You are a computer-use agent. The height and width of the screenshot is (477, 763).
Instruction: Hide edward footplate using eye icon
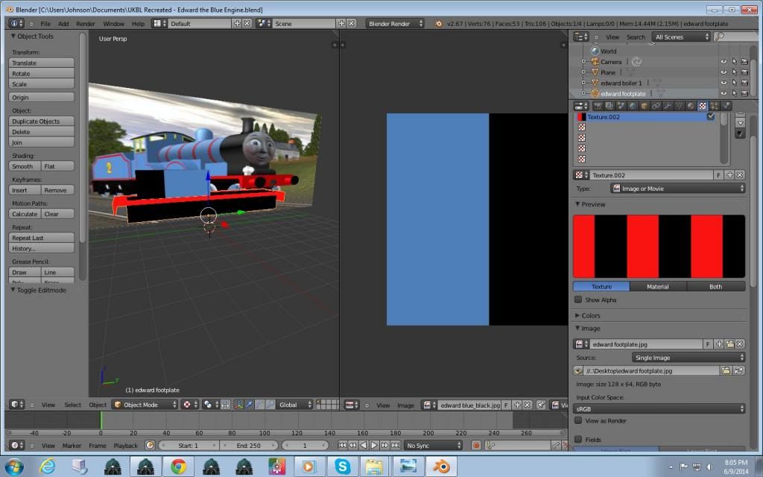(723, 93)
